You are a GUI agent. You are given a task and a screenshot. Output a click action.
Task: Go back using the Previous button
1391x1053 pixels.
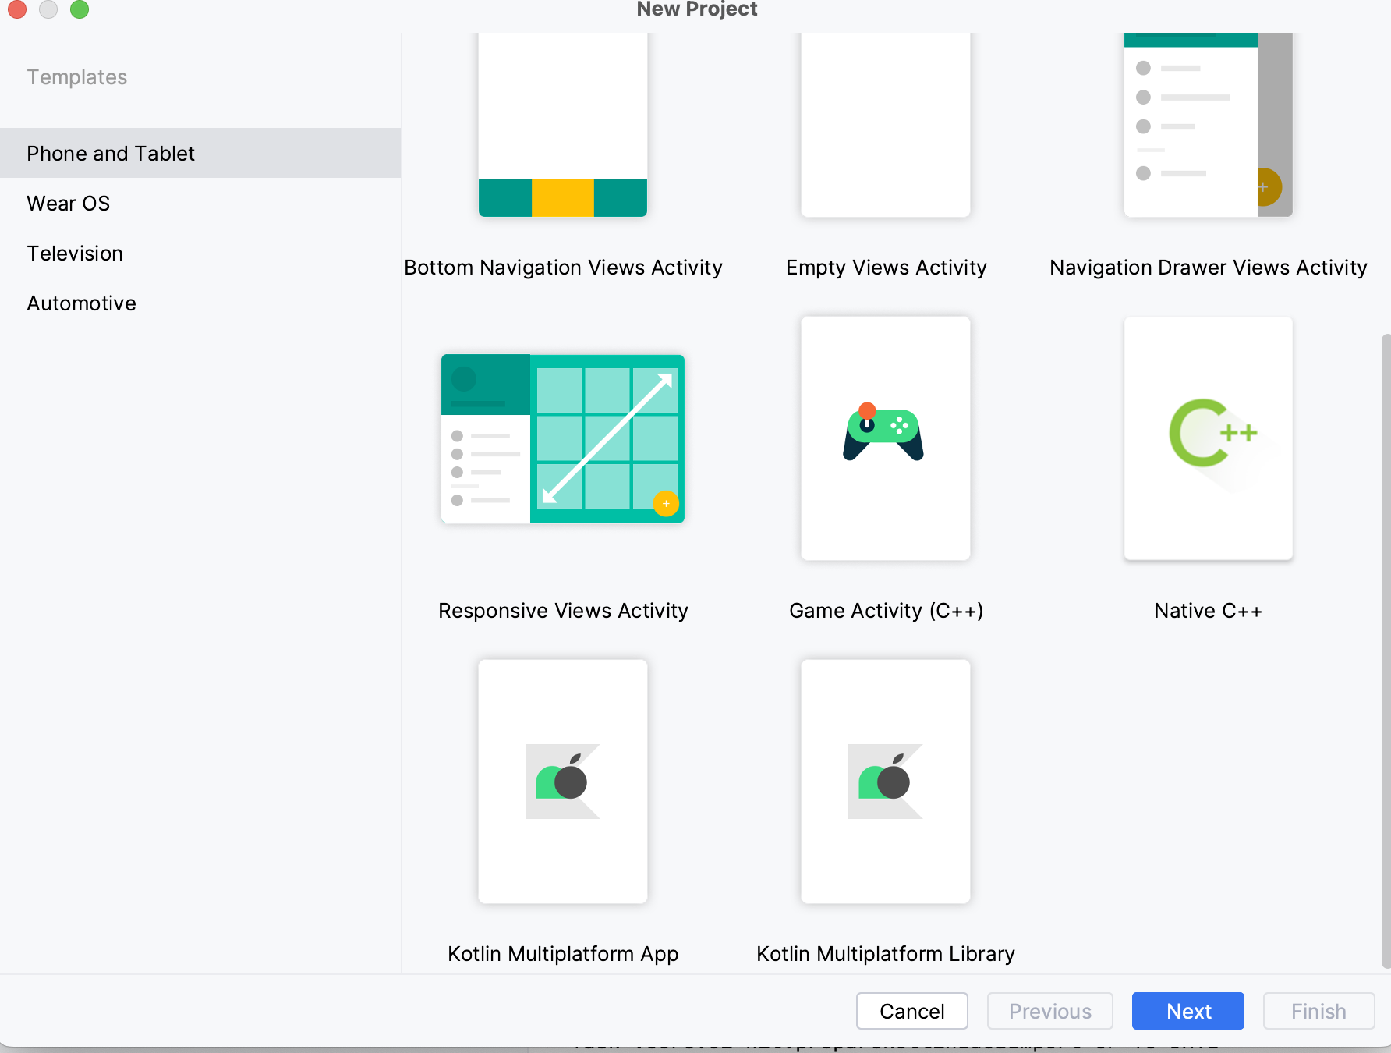[1049, 1011]
